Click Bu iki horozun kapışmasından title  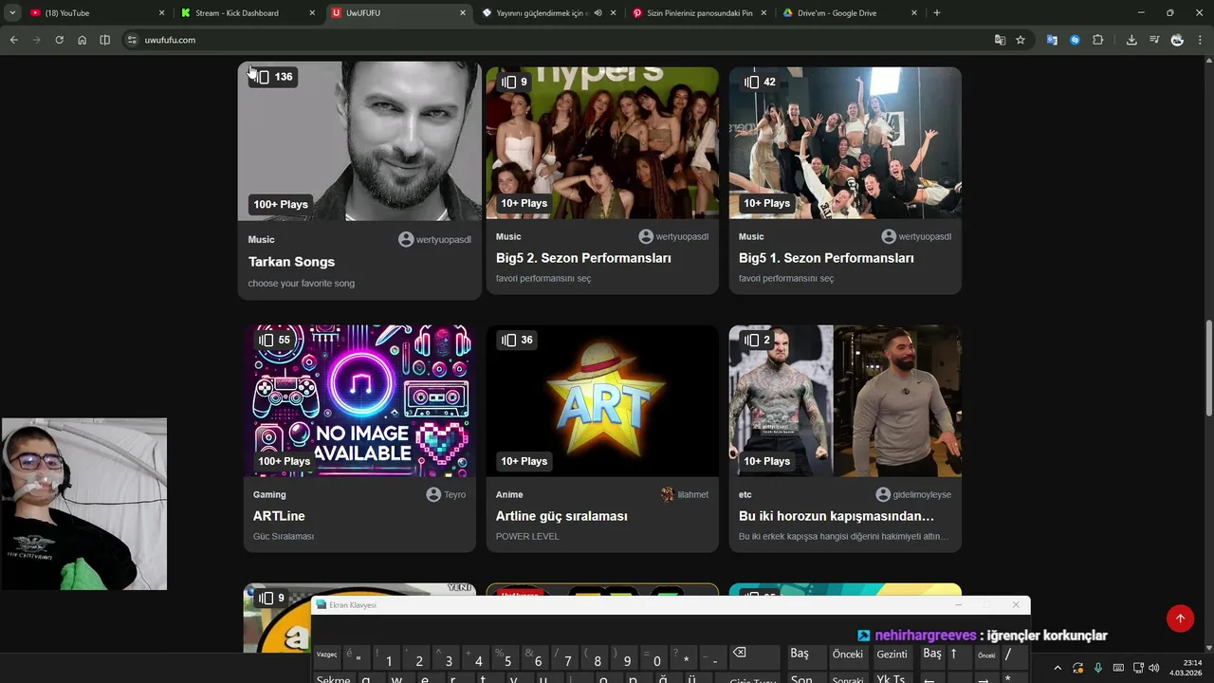(837, 516)
